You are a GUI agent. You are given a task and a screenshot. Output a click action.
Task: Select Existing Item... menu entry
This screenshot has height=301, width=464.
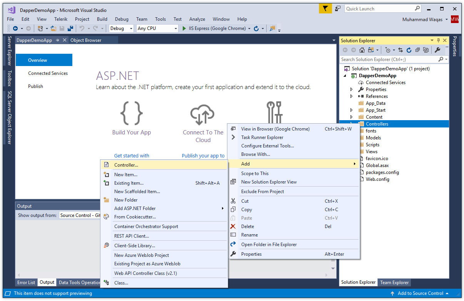pos(164,183)
